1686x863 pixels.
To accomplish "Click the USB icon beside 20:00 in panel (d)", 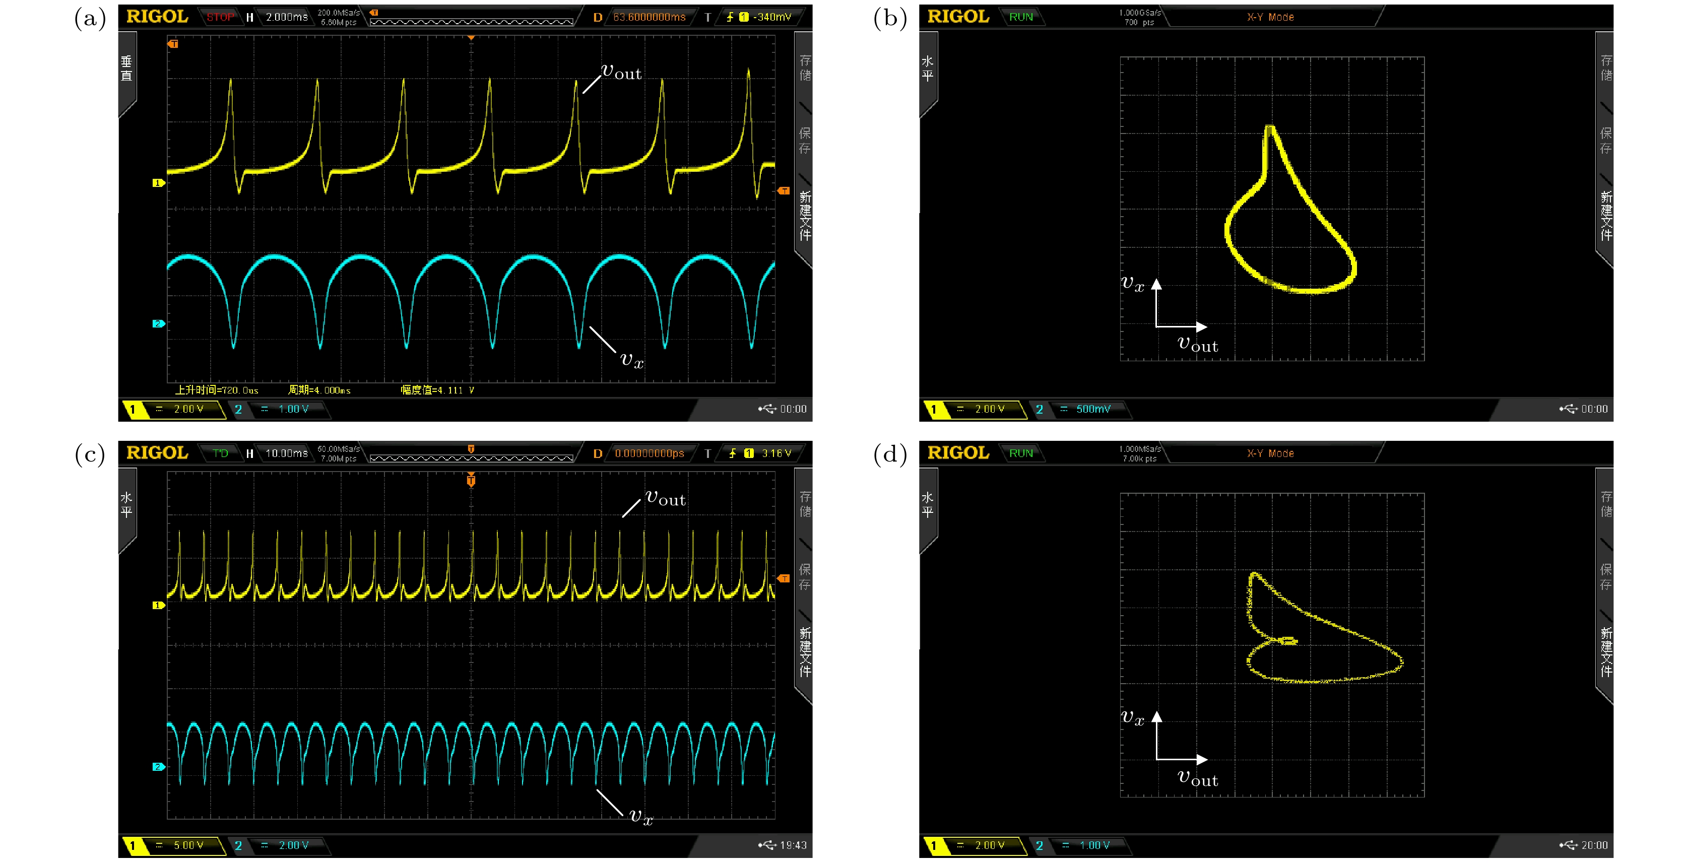I will click(x=1568, y=845).
